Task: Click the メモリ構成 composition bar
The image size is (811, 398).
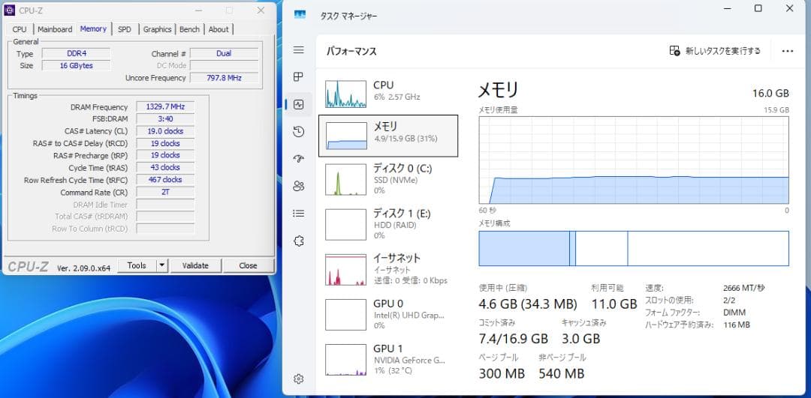Action: coord(634,248)
